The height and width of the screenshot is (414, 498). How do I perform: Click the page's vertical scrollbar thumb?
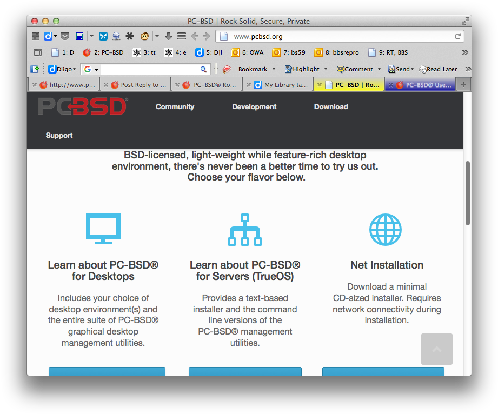(467, 193)
